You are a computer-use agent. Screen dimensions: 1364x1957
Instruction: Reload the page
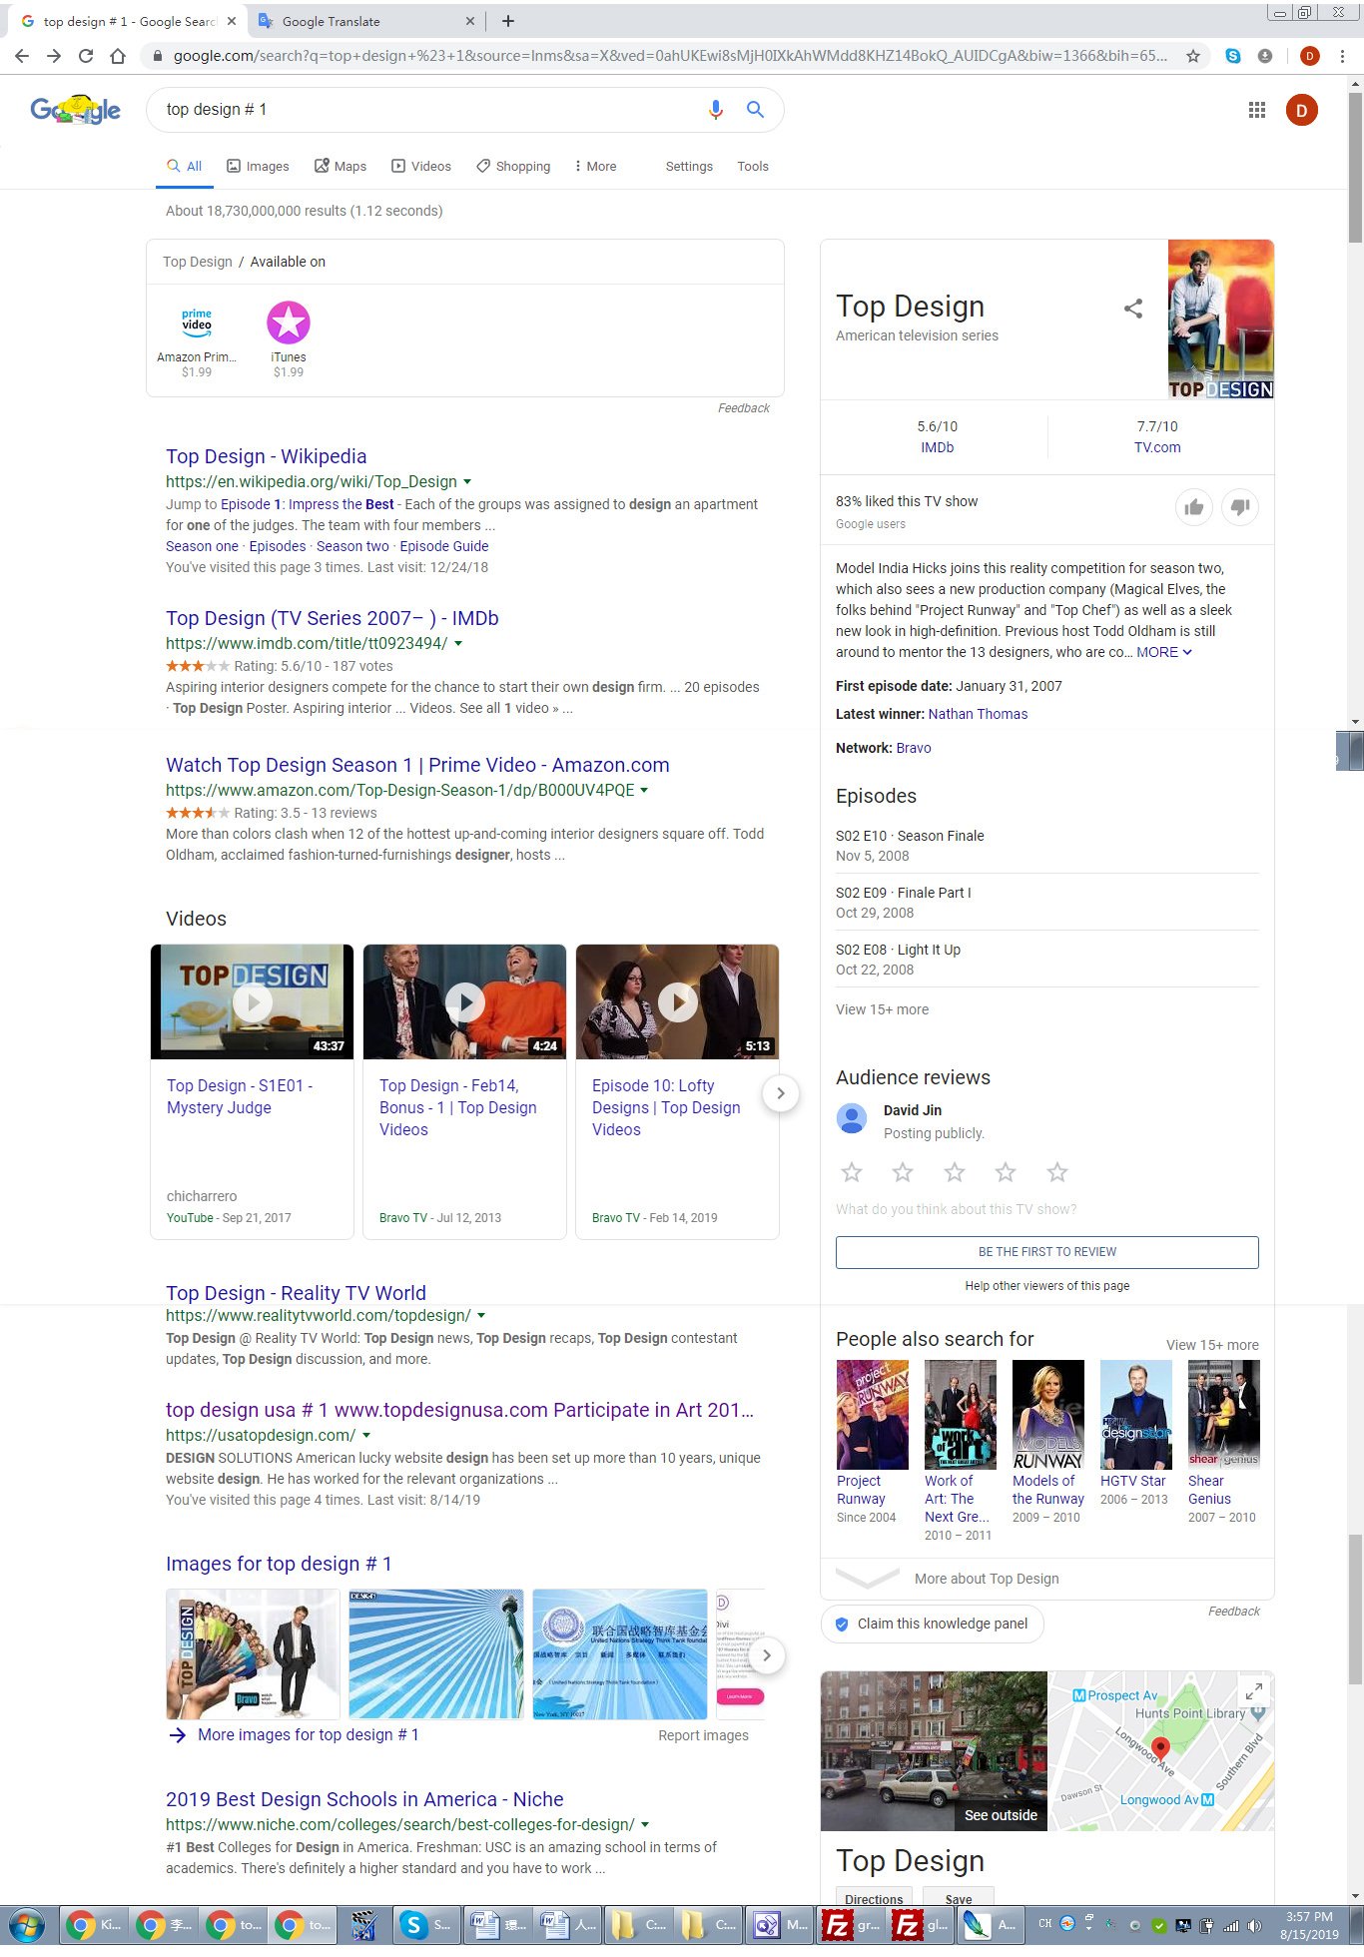click(86, 56)
